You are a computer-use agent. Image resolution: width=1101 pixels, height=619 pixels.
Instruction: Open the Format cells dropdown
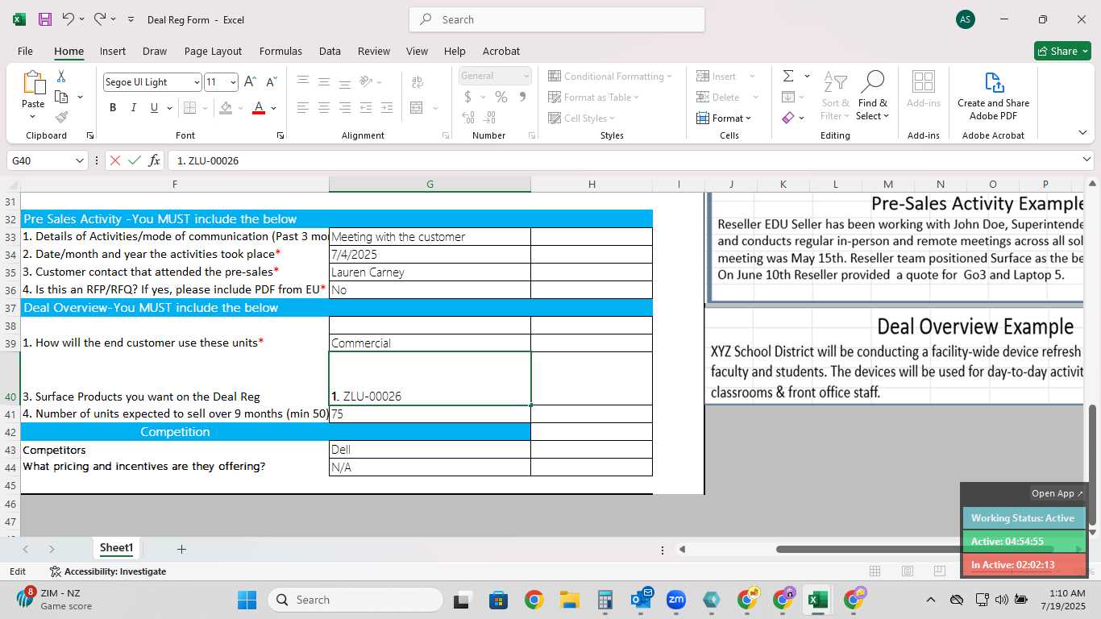724,118
